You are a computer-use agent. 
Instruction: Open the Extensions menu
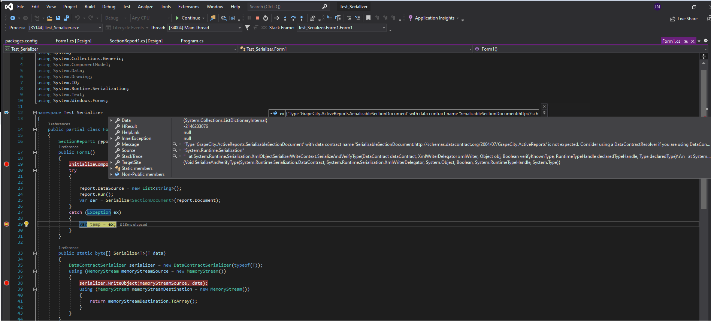click(189, 7)
